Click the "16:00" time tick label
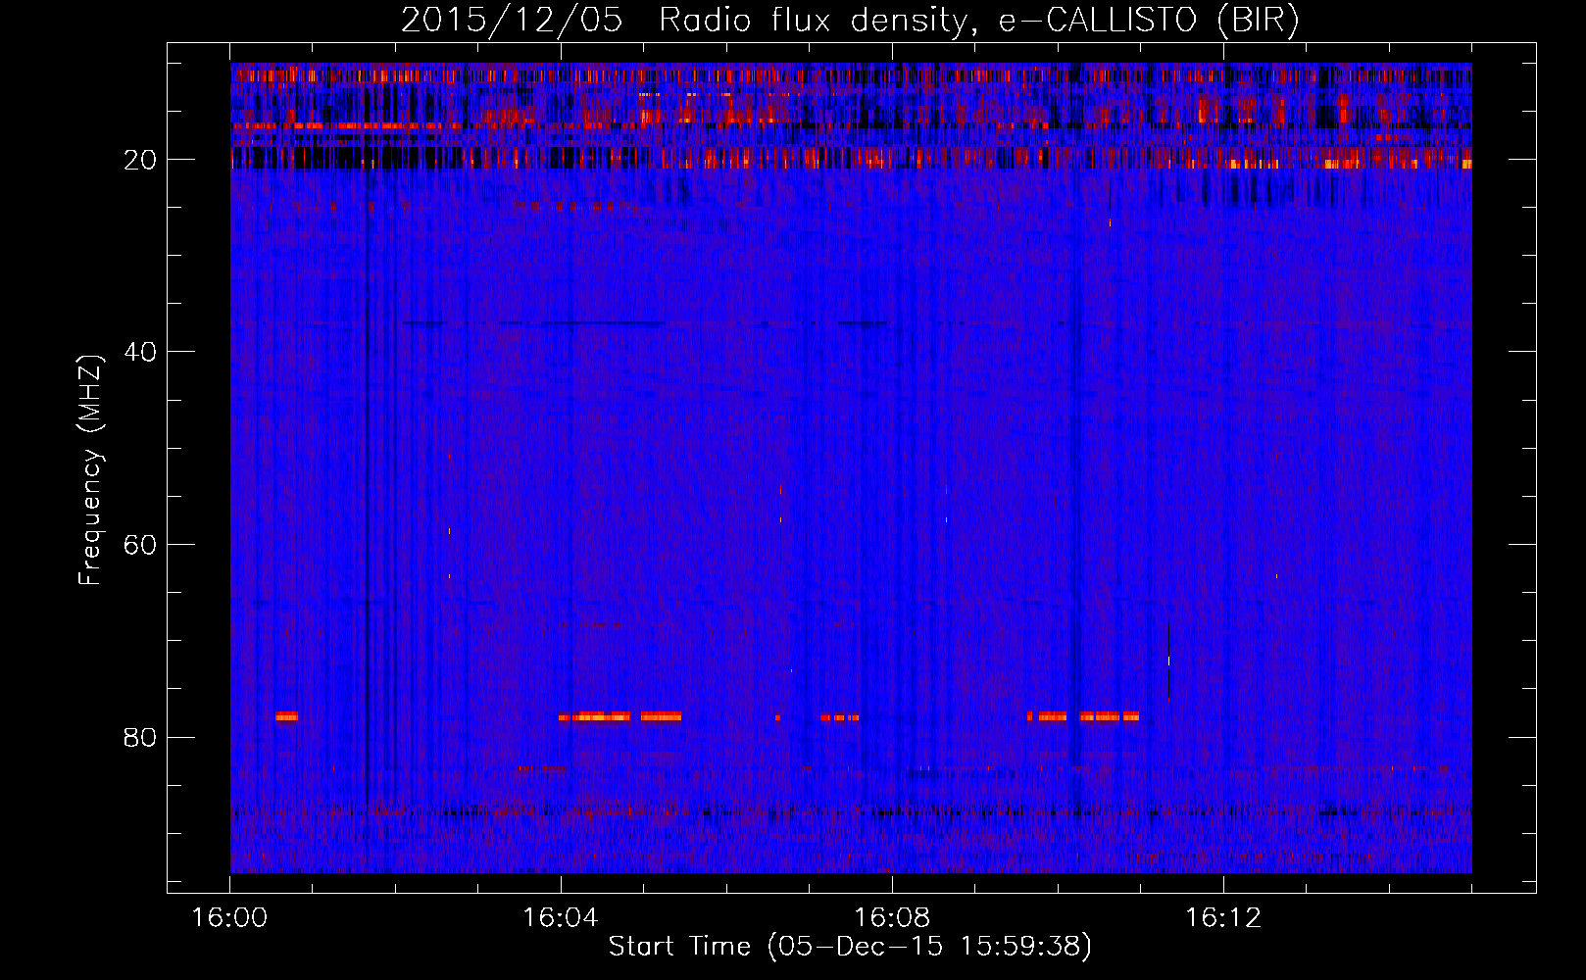 pyautogui.click(x=229, y=918)
